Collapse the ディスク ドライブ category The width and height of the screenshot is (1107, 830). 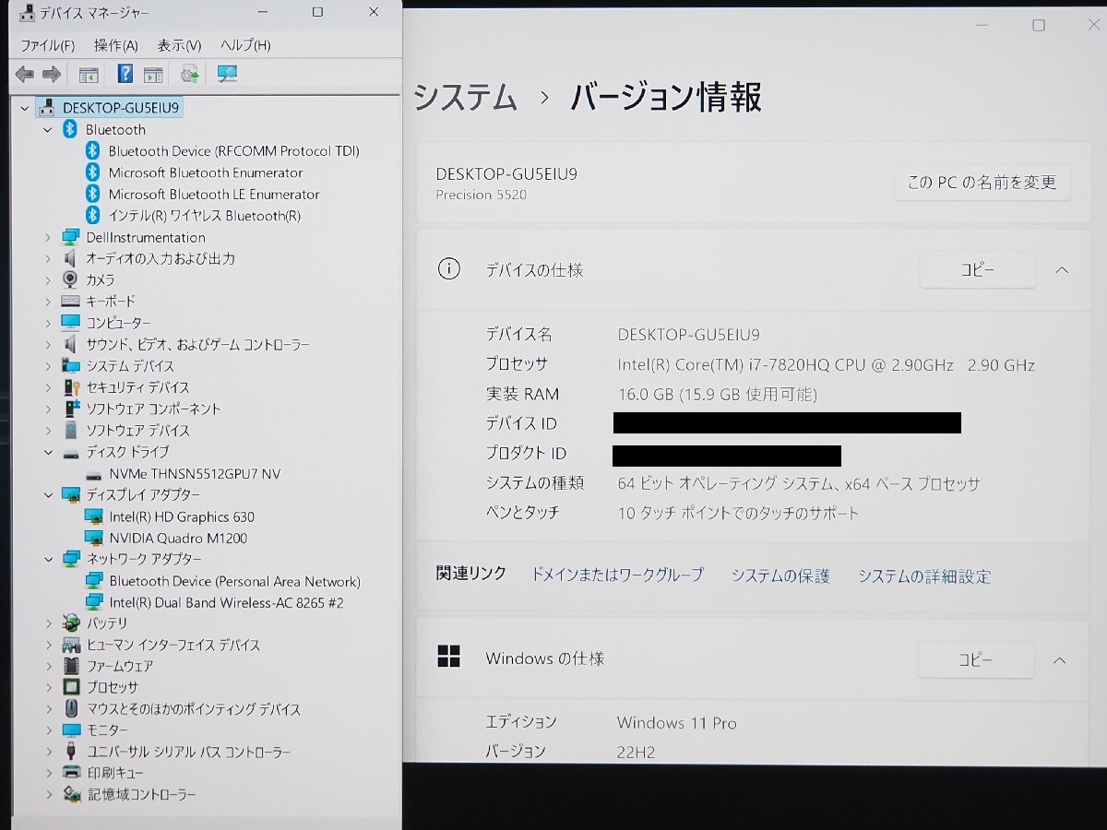(x=48, y=452)
